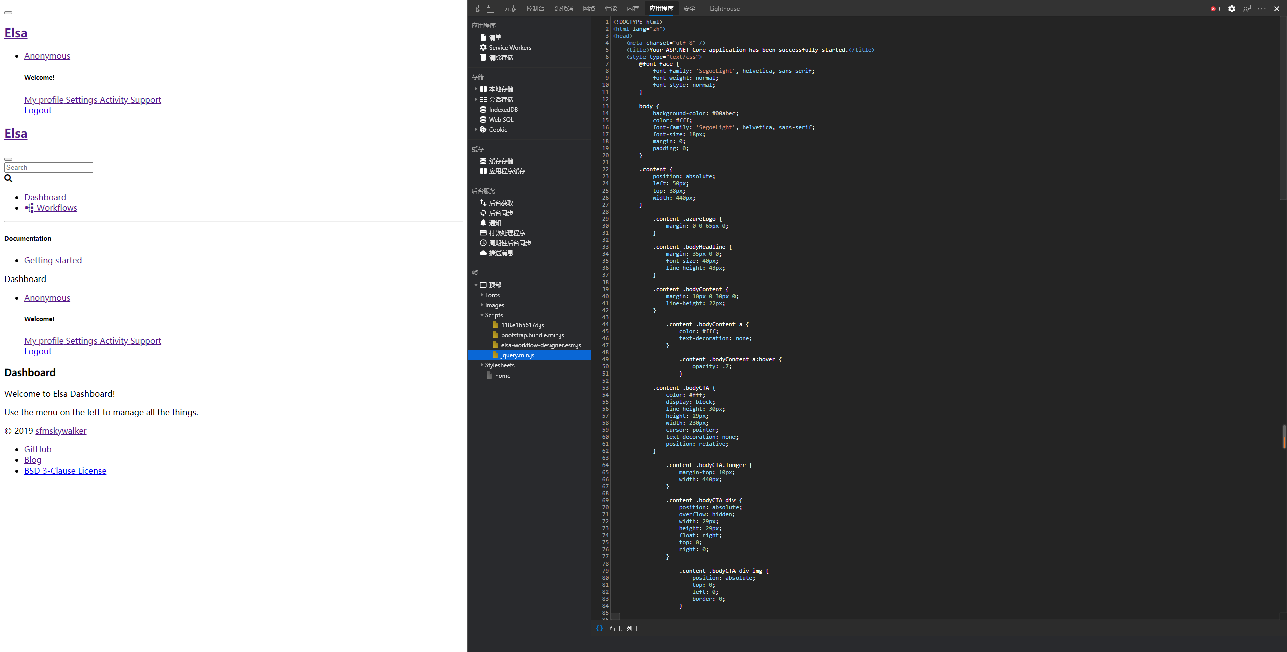Expand the Stylesheets folder
Viewport: 1287px width, 652px height.
coord(482,365)
